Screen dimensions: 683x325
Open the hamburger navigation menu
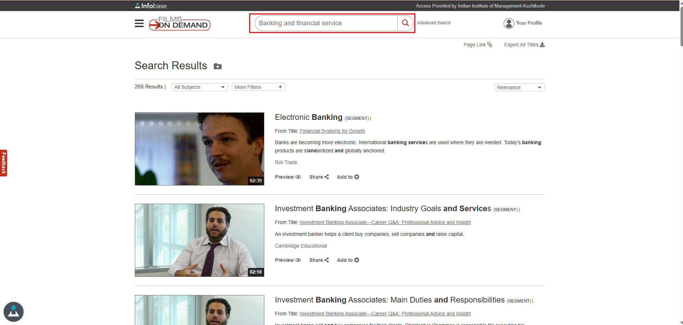(x=139, y=24)
